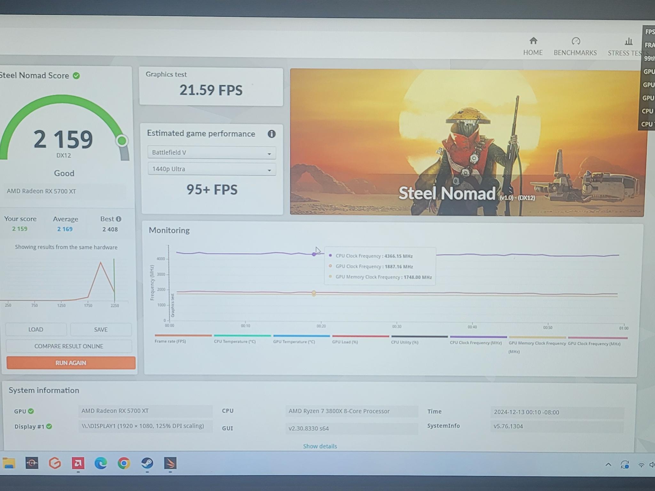The image size is (655, 491).
Task: Toggle the CPU Clock Frequency chart legend
Action: pos(478,340)
